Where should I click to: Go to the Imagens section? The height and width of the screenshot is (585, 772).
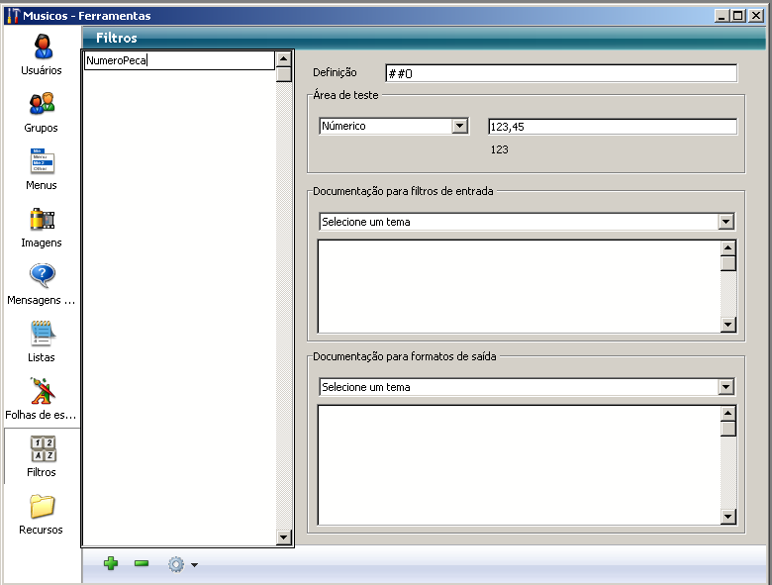(42, 220)
